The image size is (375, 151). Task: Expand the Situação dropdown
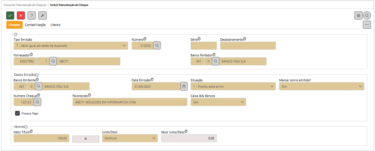(x=233, y=86)
